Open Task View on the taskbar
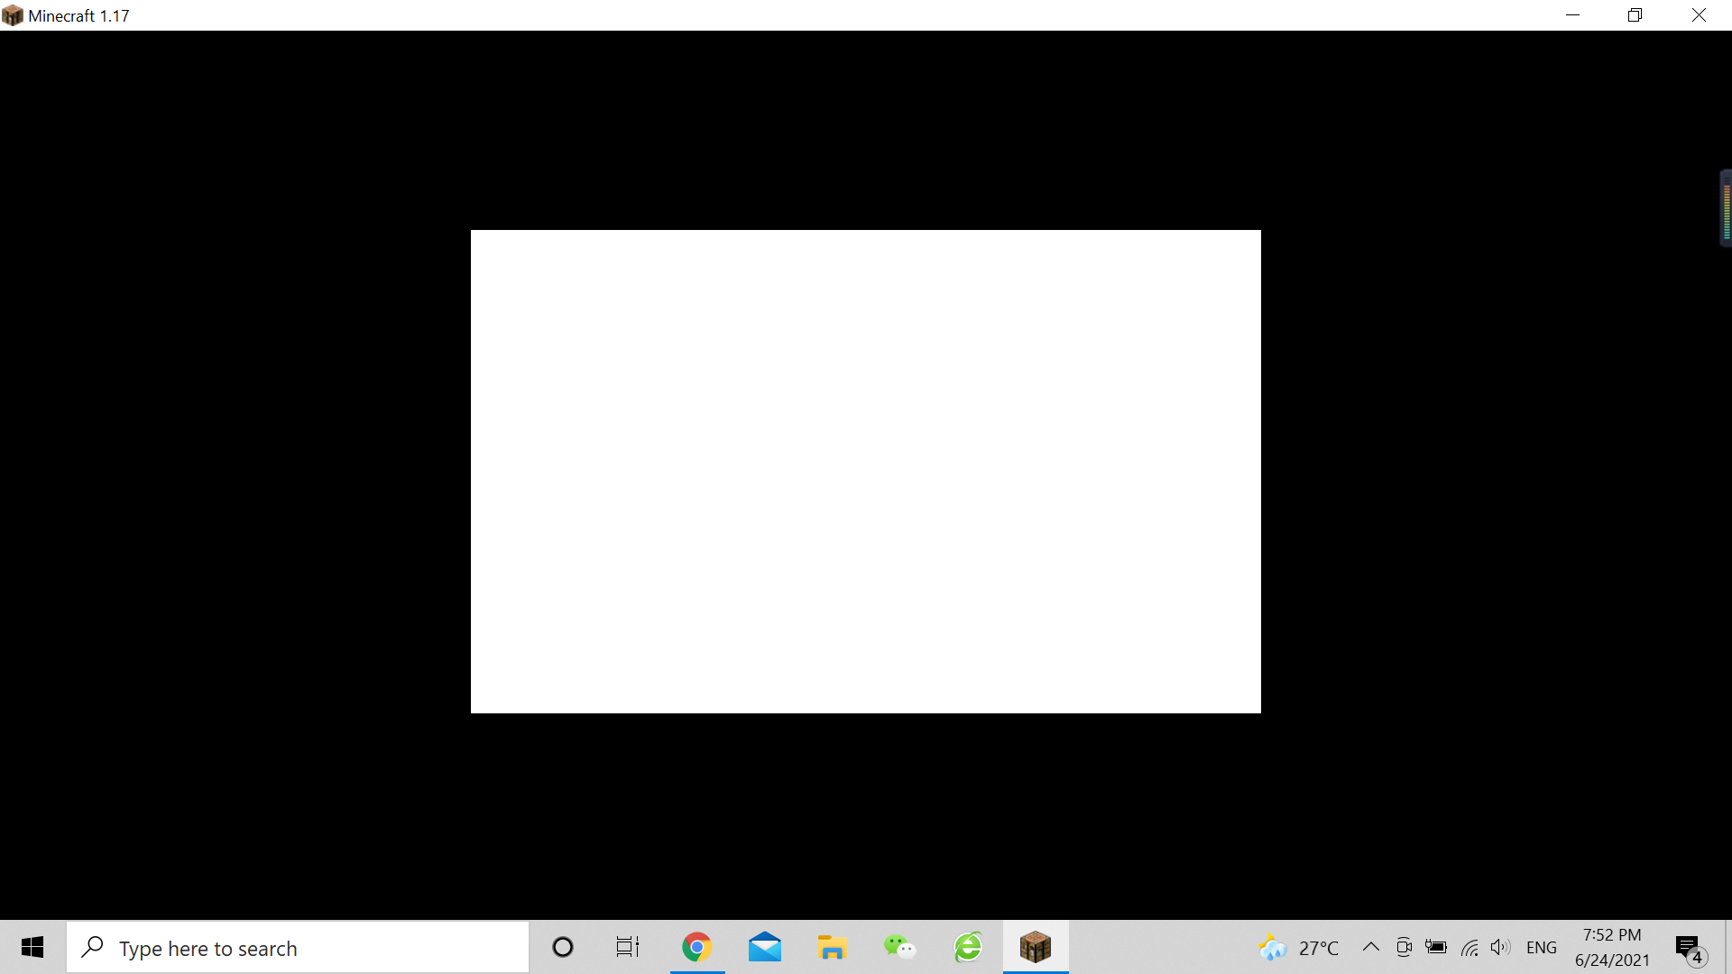Viewport: 1732px width, 974px height. click(628, 948)
